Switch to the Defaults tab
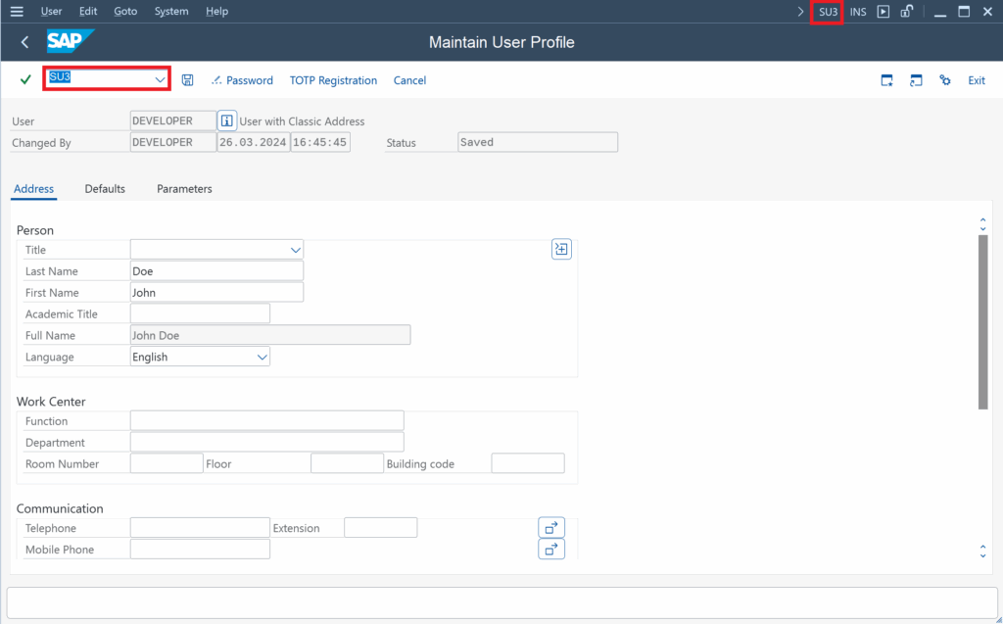Screen dimensions: 1003x624 105,188
